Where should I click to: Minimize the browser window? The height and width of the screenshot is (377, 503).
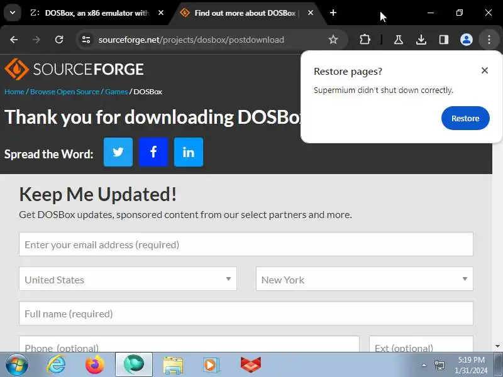(431, 13)
